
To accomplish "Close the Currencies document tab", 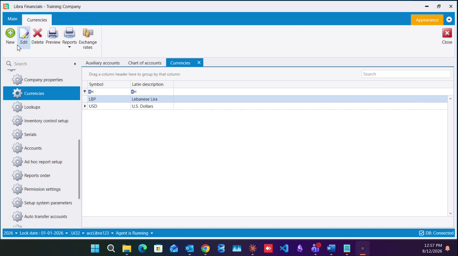I will pos(199,63).
